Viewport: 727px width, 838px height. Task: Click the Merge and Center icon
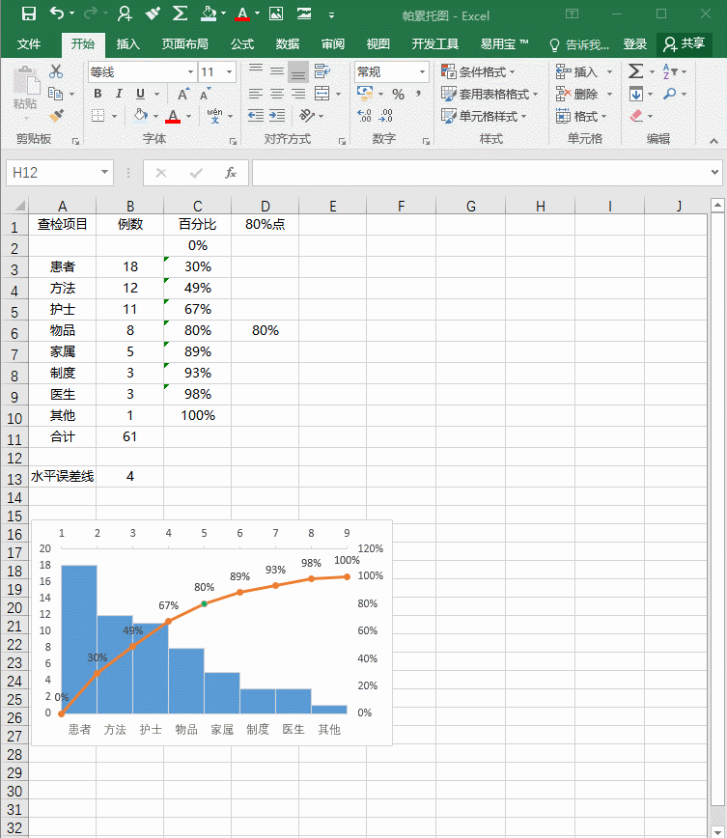(x=322, y=94)
